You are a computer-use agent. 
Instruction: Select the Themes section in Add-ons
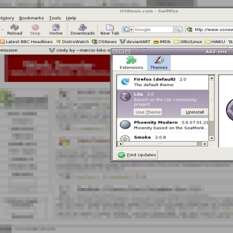[159, 63]
